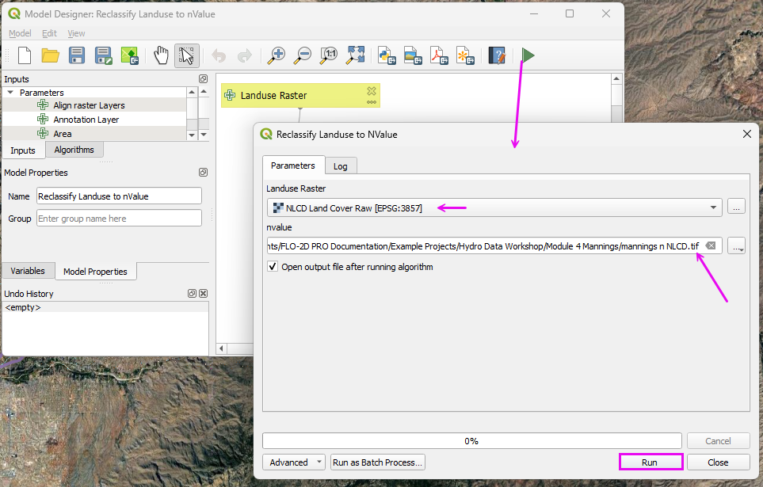This screenshot has width=763, height=487.
Task: Click the model Name input field
Action: pyautogui.click(x=119, y=196)
